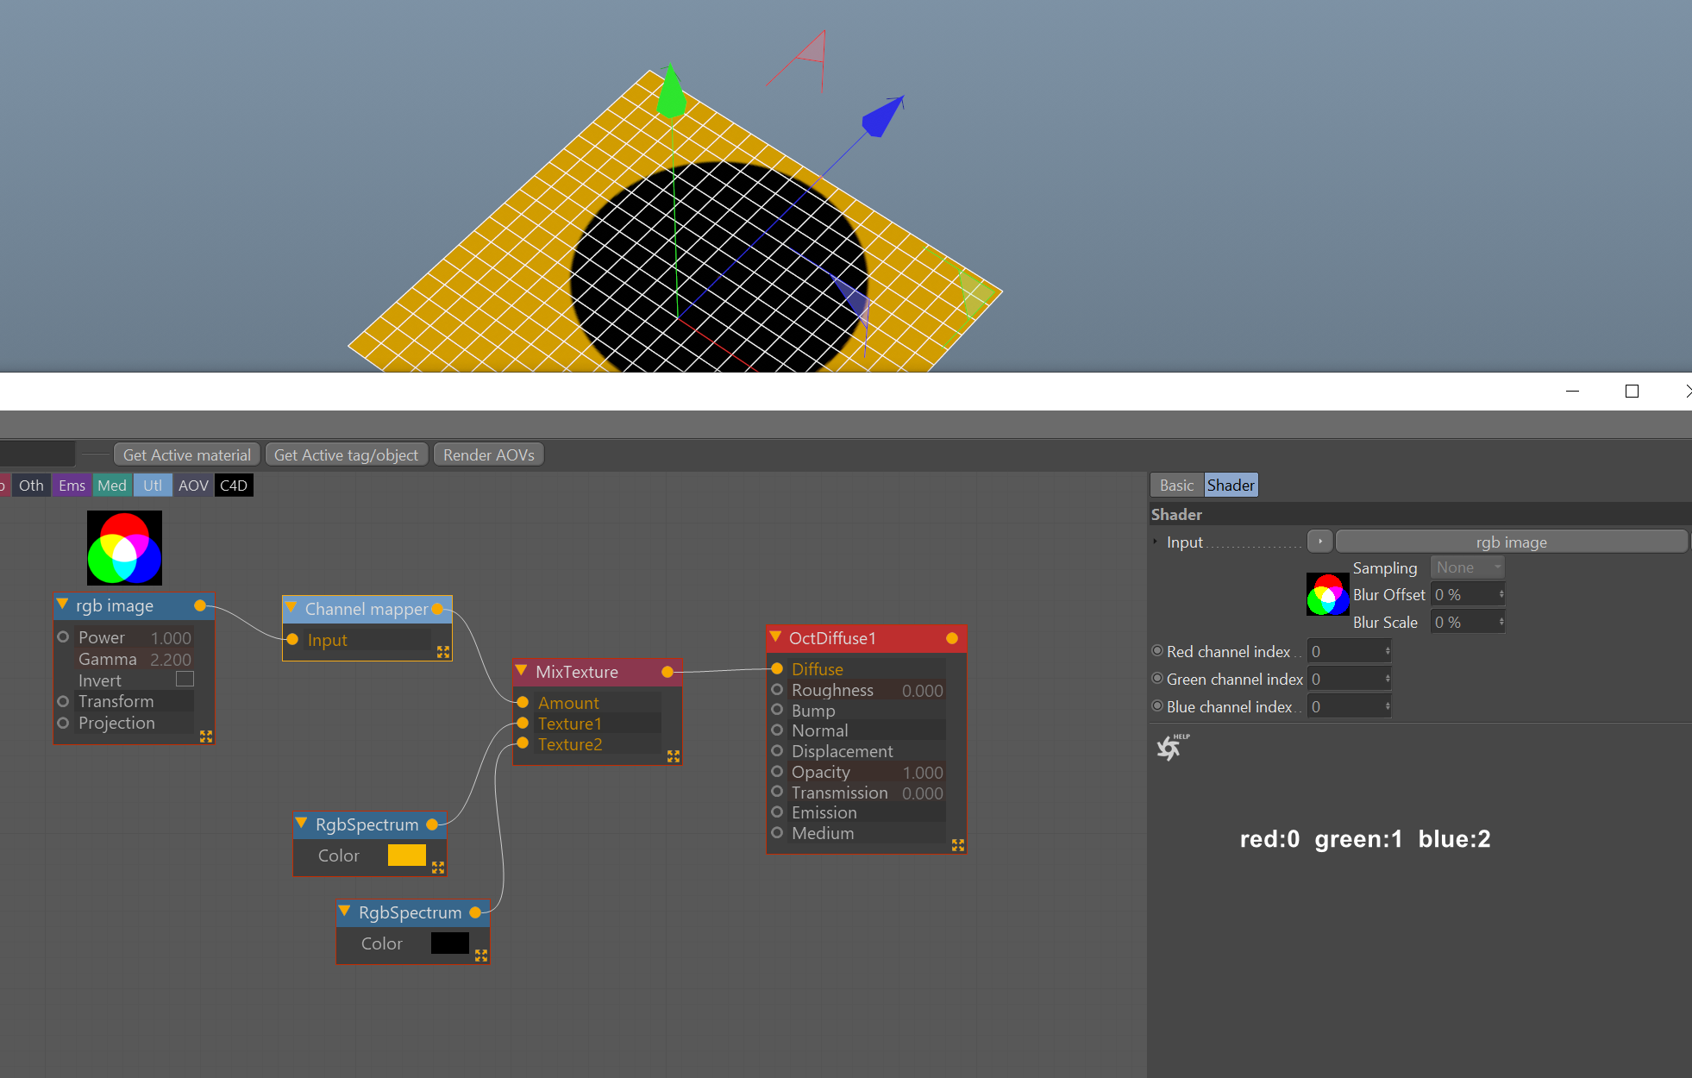Click blue Z axis handle in viewport
Image resolution: width=1692 pixels, height=1078 pixels.
click(x=882, y=116)
